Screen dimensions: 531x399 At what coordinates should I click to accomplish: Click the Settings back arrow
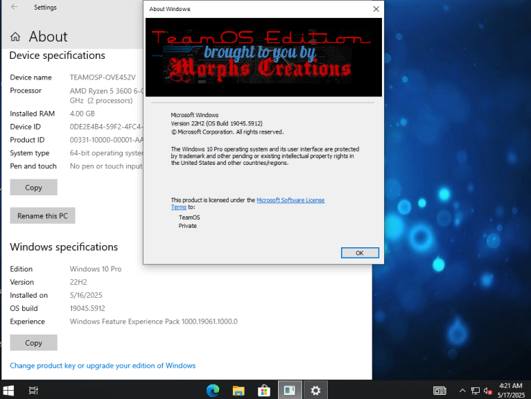[15, 7]
